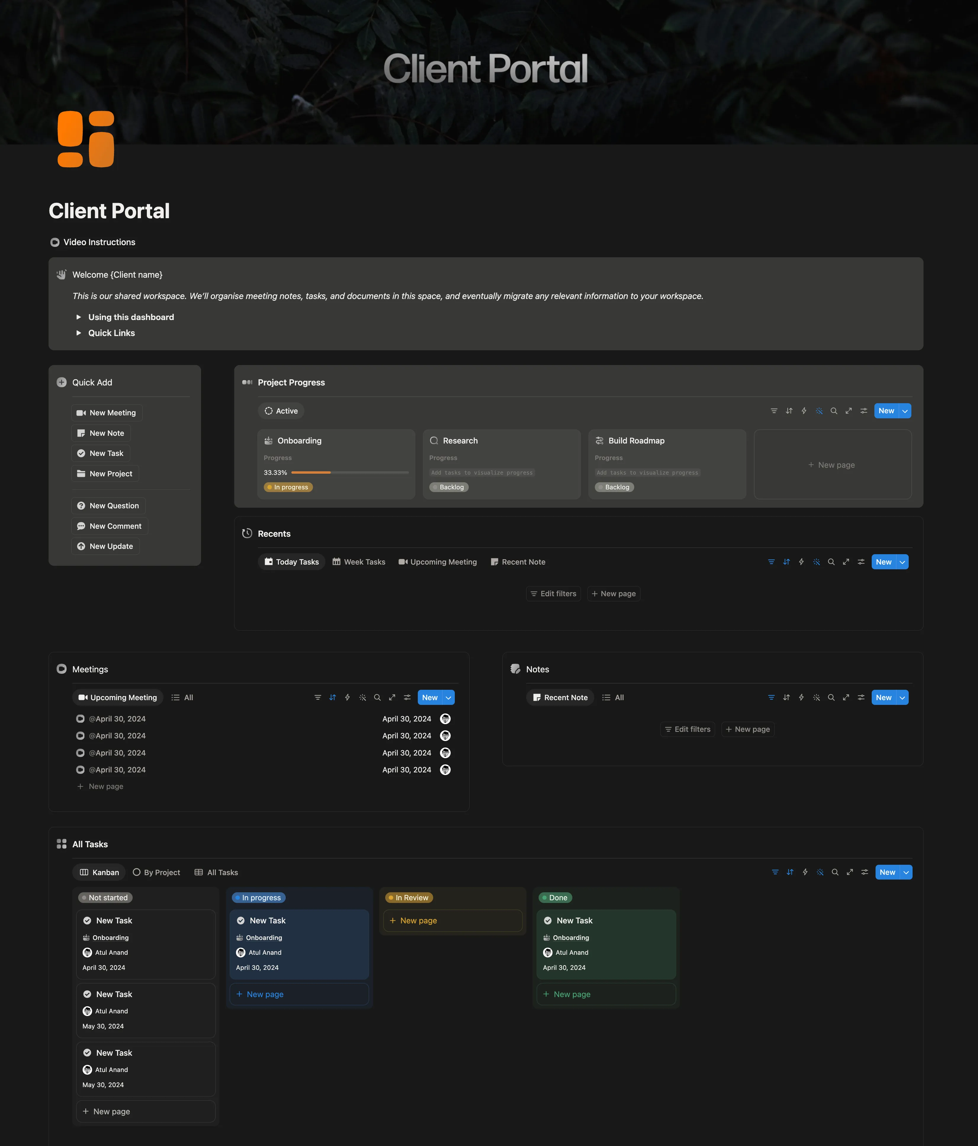
Task: Click the New Meeting button
Action: (x=106, y=413)
